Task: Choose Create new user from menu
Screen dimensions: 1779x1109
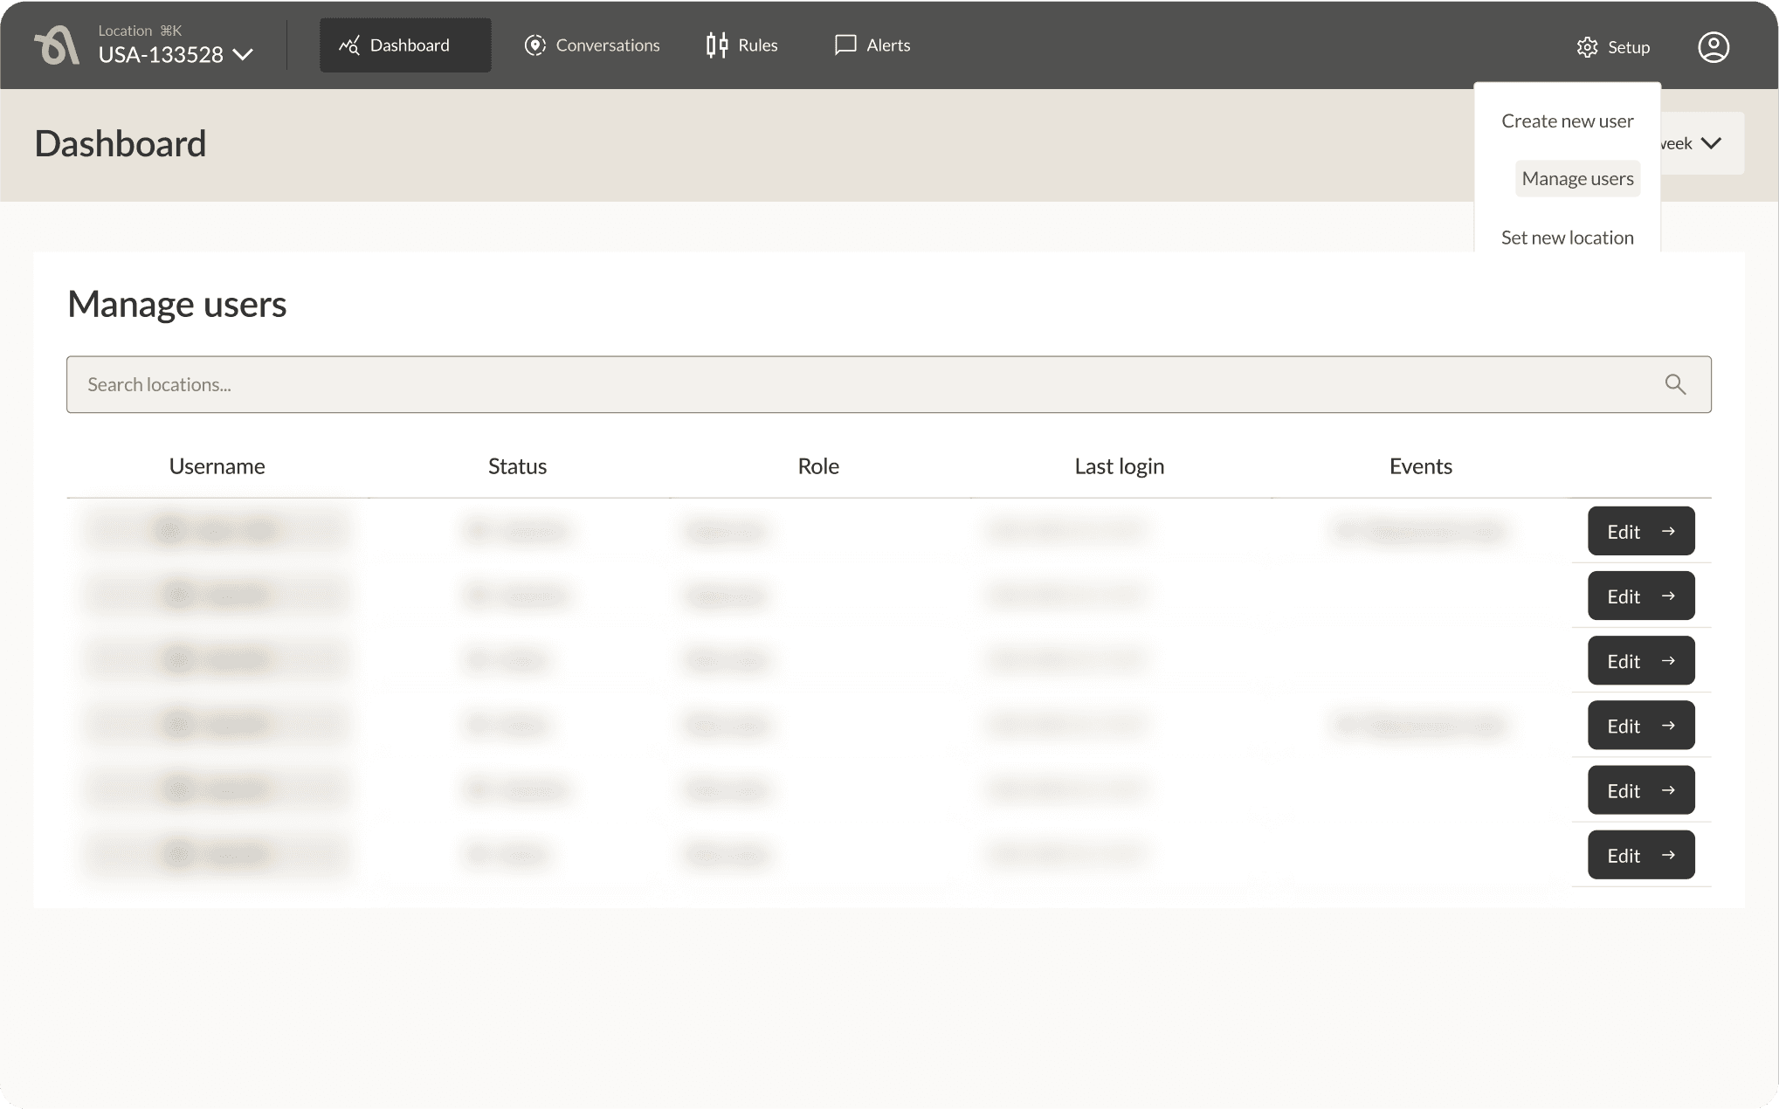Action: tap(1568, 121)
